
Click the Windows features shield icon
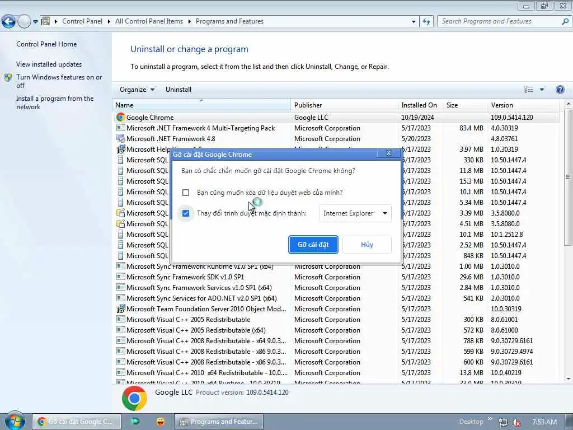pos(8,77)
